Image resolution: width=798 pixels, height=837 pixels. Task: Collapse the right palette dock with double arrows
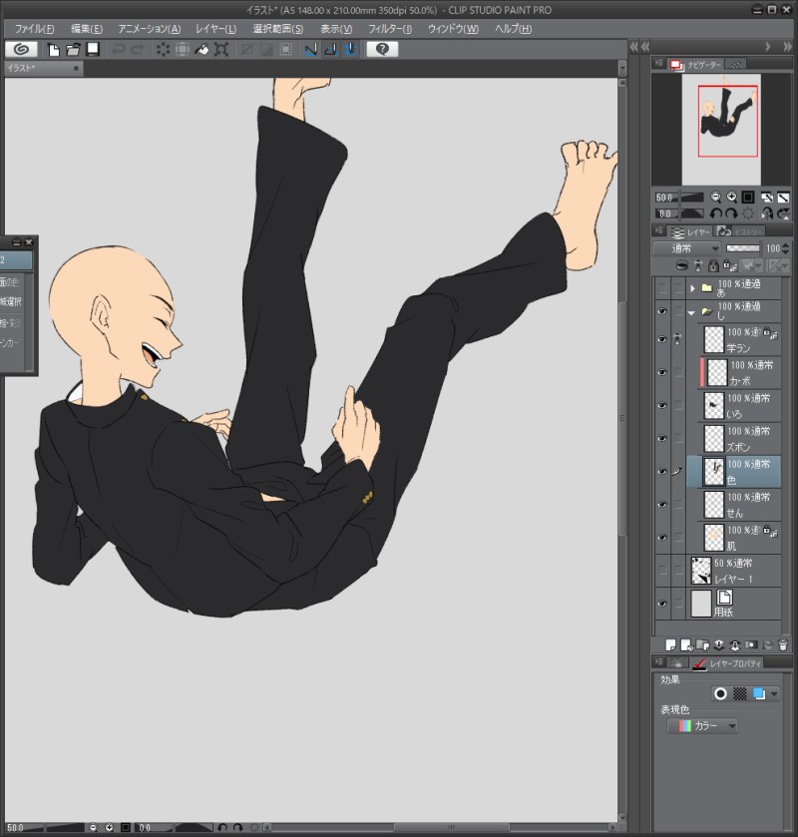pyautogui.click(x=787, y=47)
